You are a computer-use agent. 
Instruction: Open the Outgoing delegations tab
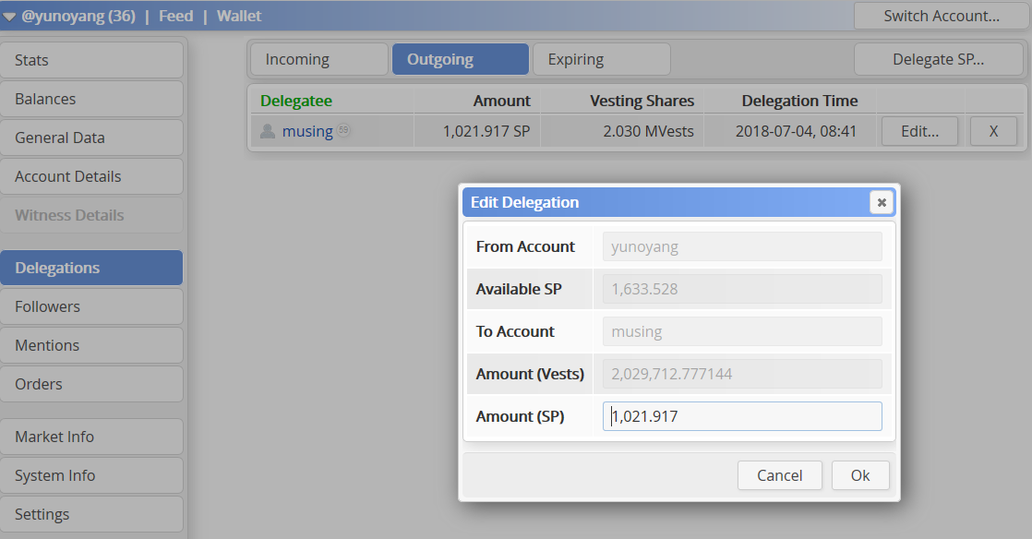pyautogui.click(x=460, y=59)
